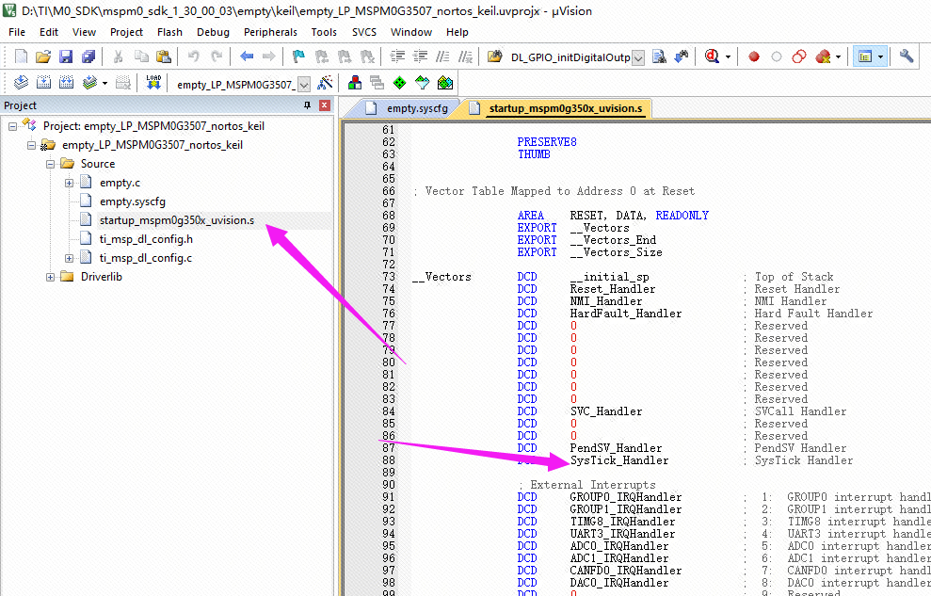
Task: Click the Find icon beside the search box
Action: [659, 57]
